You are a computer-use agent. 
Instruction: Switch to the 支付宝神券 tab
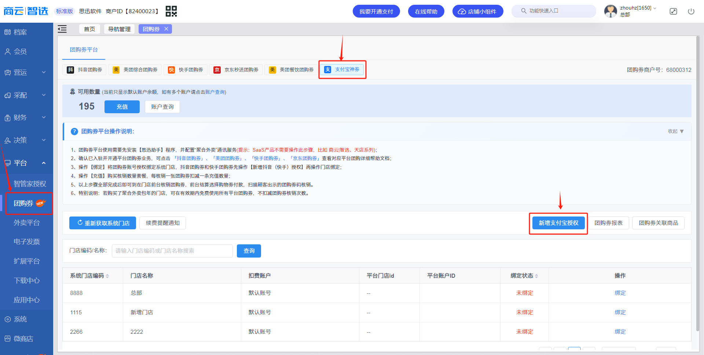pyautogui.click(x=342, y=70)
